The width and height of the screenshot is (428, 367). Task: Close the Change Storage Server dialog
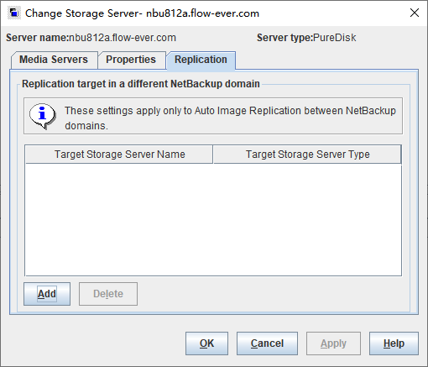click(x=415, y=13)
